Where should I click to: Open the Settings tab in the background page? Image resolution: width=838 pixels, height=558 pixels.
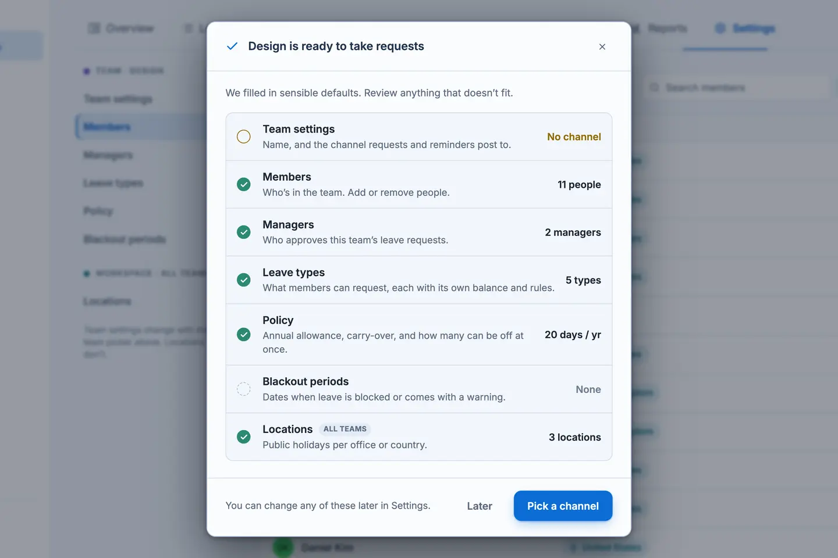(x=745, y=28)
